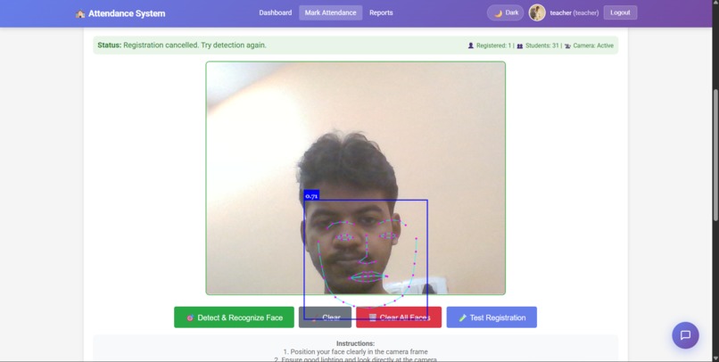Click the registration cancelled status message
Viewport: 719px width, 362px height.
tap(182, 45)
